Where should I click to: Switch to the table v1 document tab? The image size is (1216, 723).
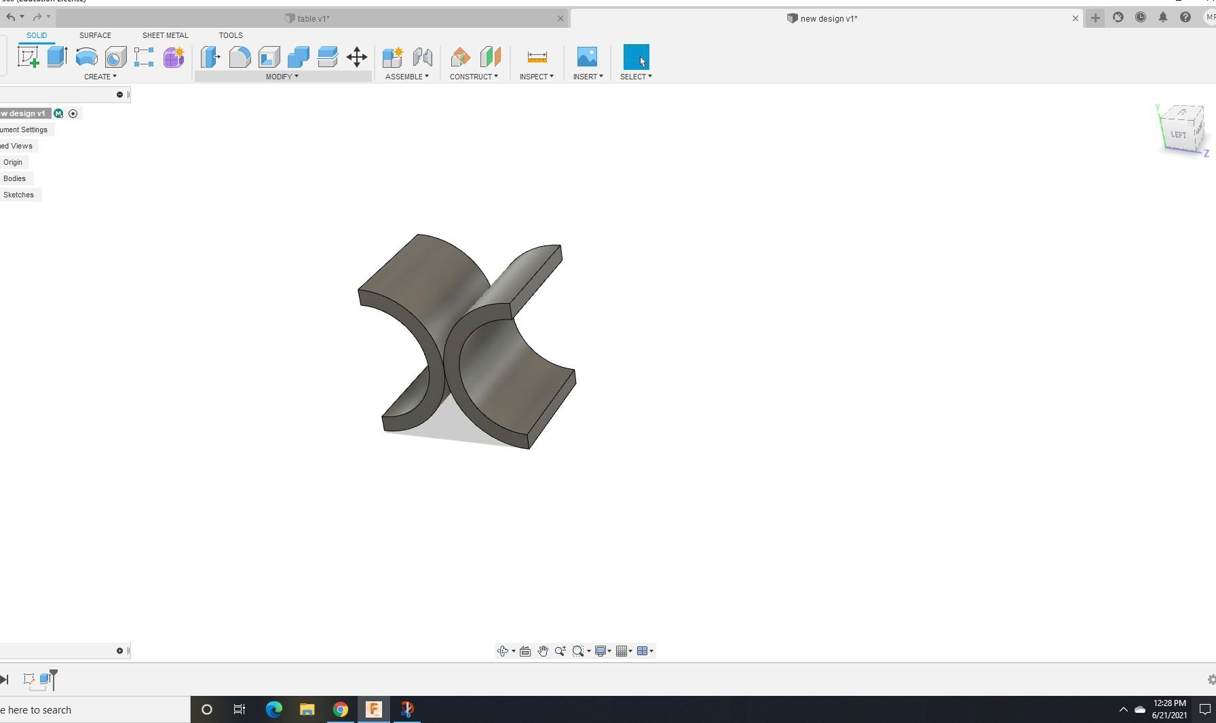(x=309, y=18)
